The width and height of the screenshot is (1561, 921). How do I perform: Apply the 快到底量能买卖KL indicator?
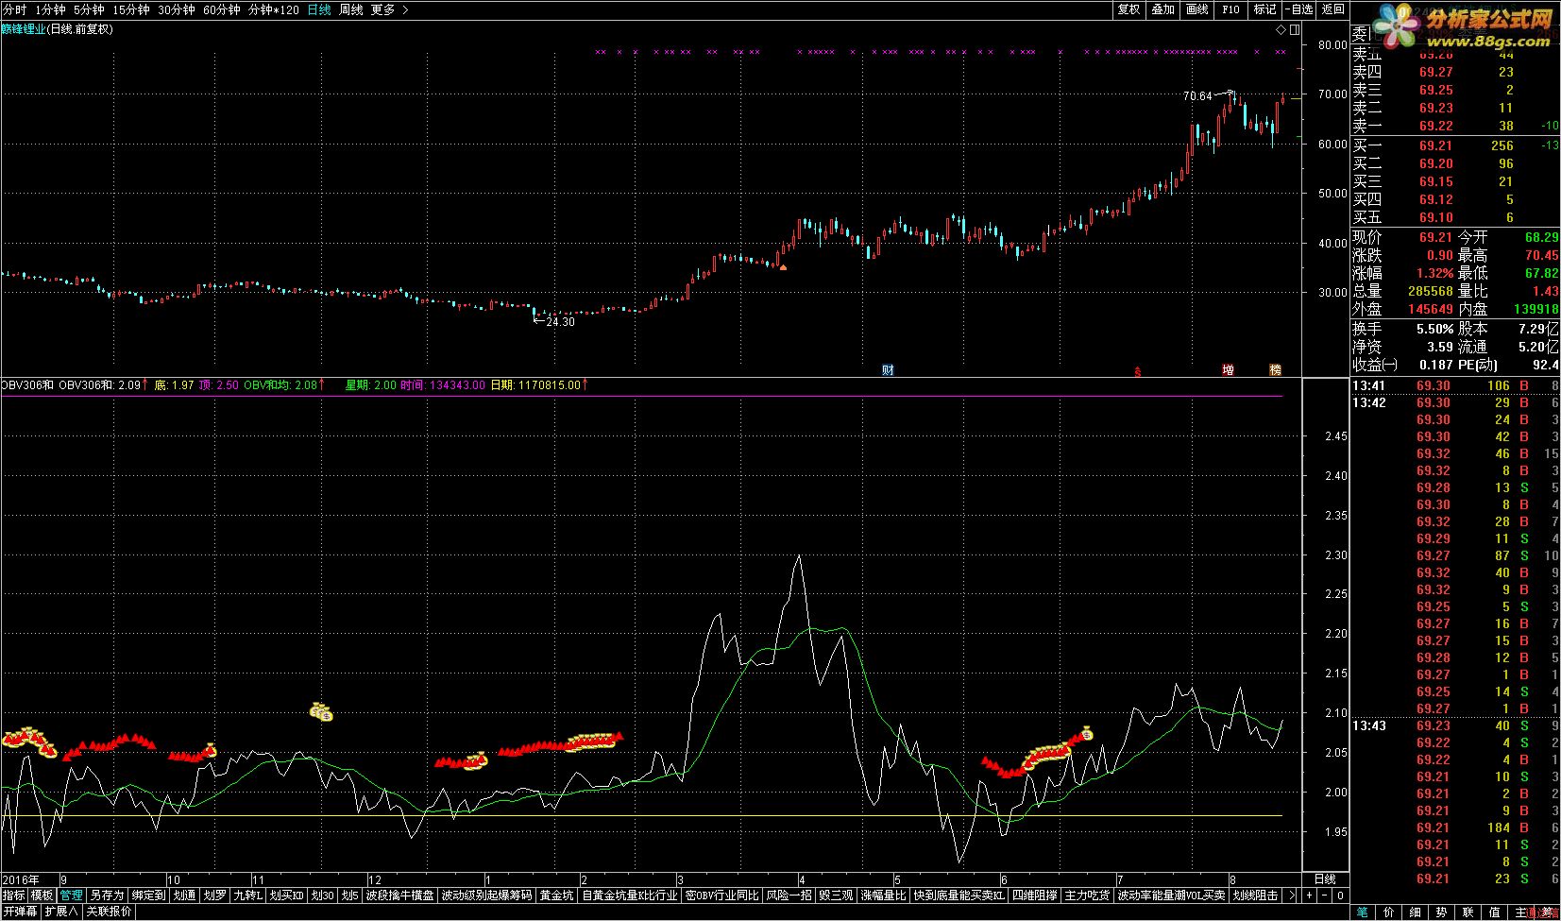pyautogui.click(x=959, y=895)
